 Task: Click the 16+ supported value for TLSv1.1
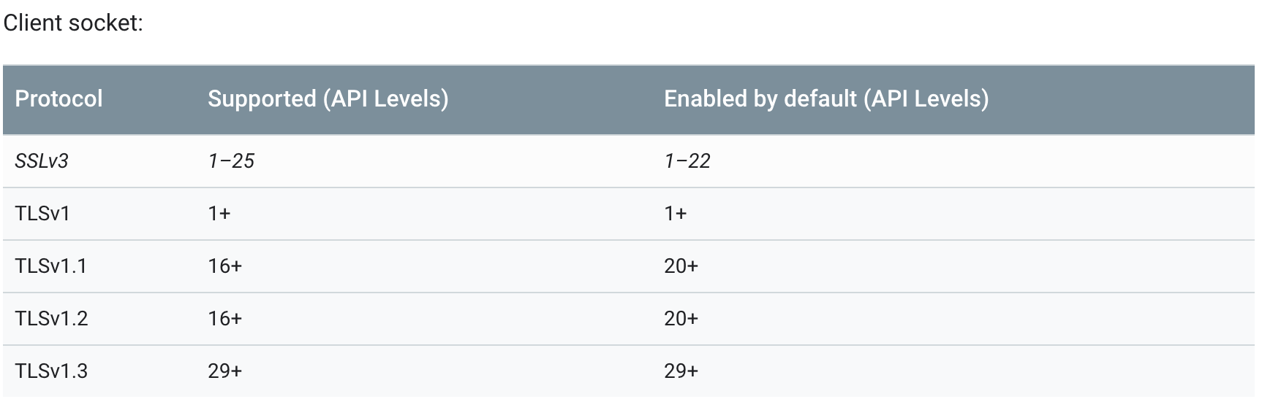point(224,266)
